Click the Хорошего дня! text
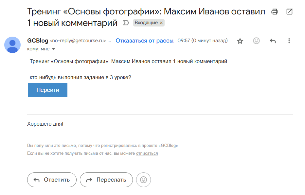Screen dimensions: 305x195 point(45,124)
